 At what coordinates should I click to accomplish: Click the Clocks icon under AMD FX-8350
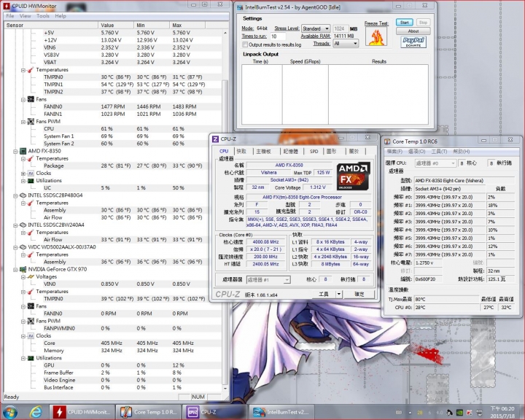tap(31, 173)
